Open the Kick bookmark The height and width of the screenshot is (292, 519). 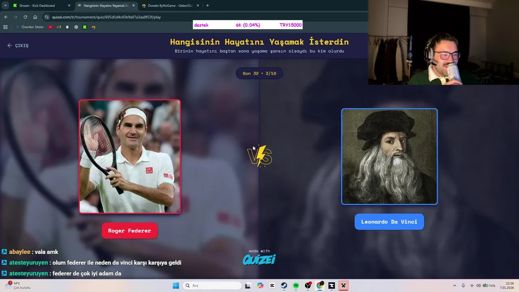[85, 27]
